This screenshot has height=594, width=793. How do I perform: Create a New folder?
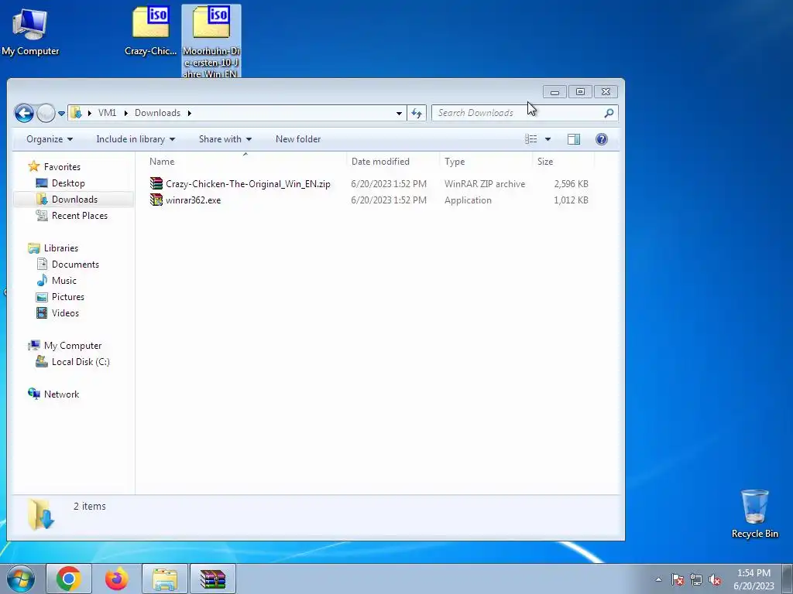pos(298,139)
